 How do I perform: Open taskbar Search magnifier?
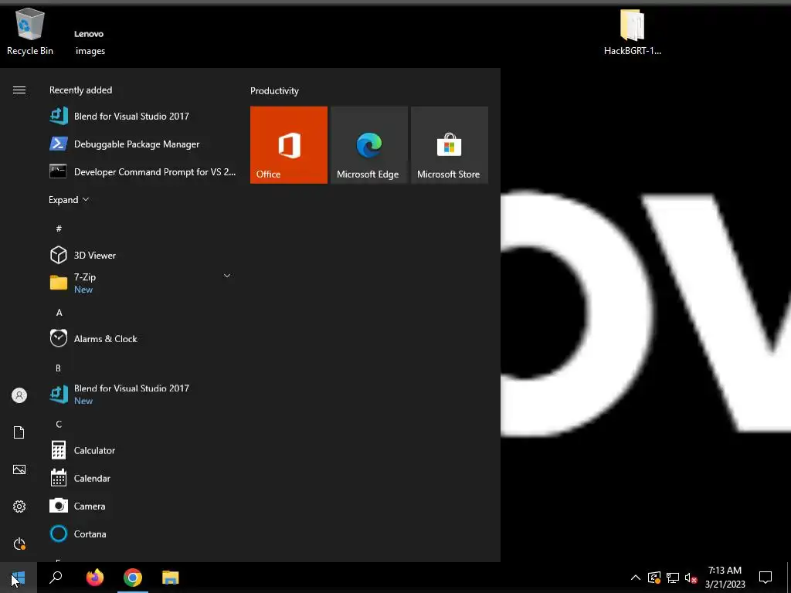(x=56, y=578)
